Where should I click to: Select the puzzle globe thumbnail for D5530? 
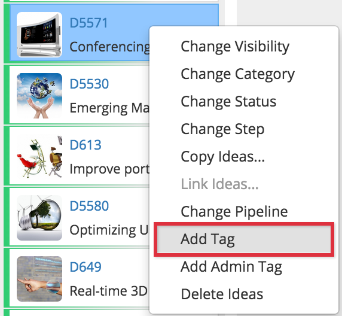[x=39, y=96]
